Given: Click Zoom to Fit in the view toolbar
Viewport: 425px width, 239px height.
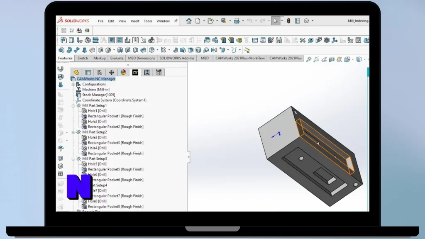Looking at the screenshot, I should (309, 59).
